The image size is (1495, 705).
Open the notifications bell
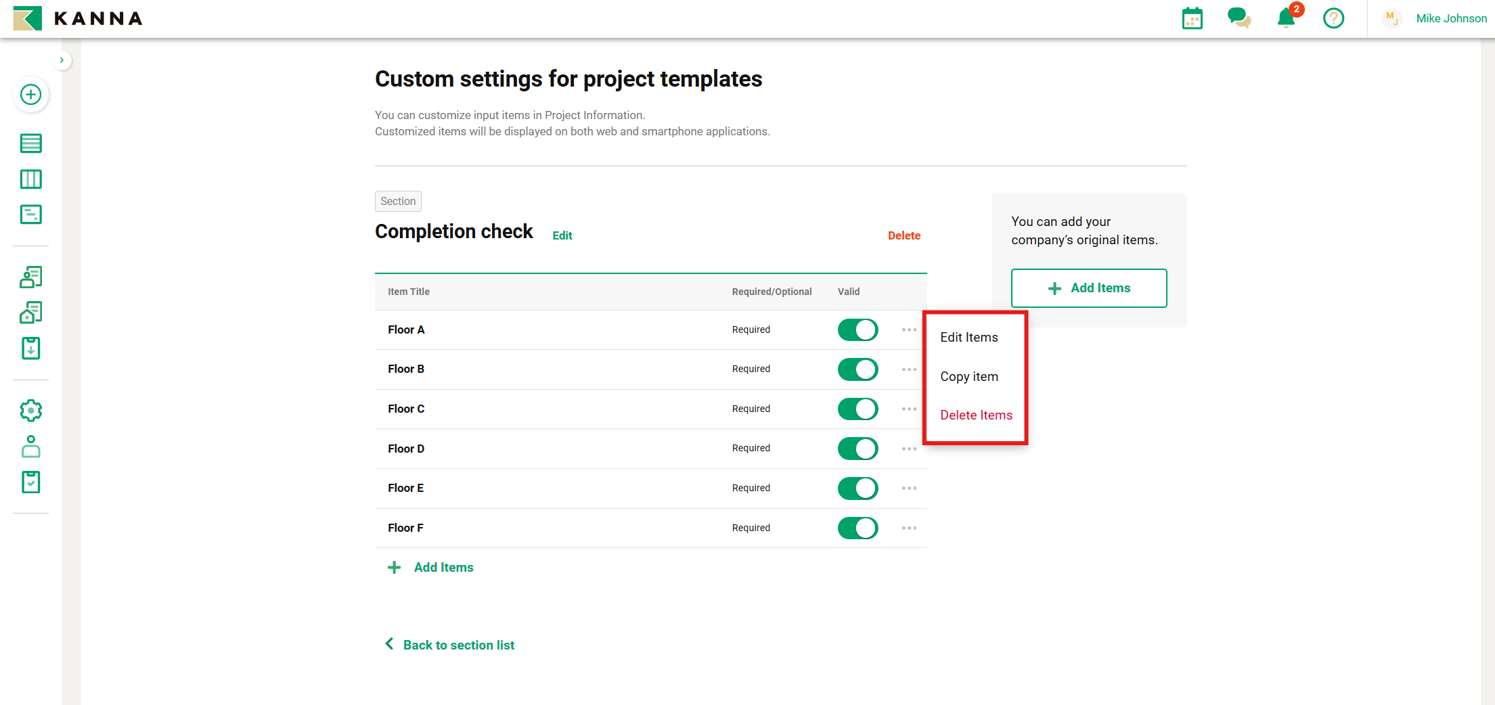point(1286,18)
